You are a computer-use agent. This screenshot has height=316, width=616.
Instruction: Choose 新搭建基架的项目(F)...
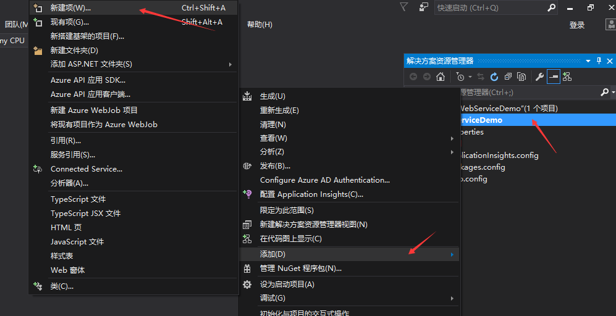click(x=133, y=36)
